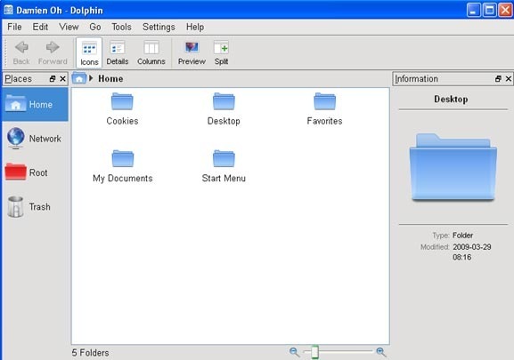The height and width of the screenshot is (360, 514).
Task: Open the Go menu
Action: (95, 27)
